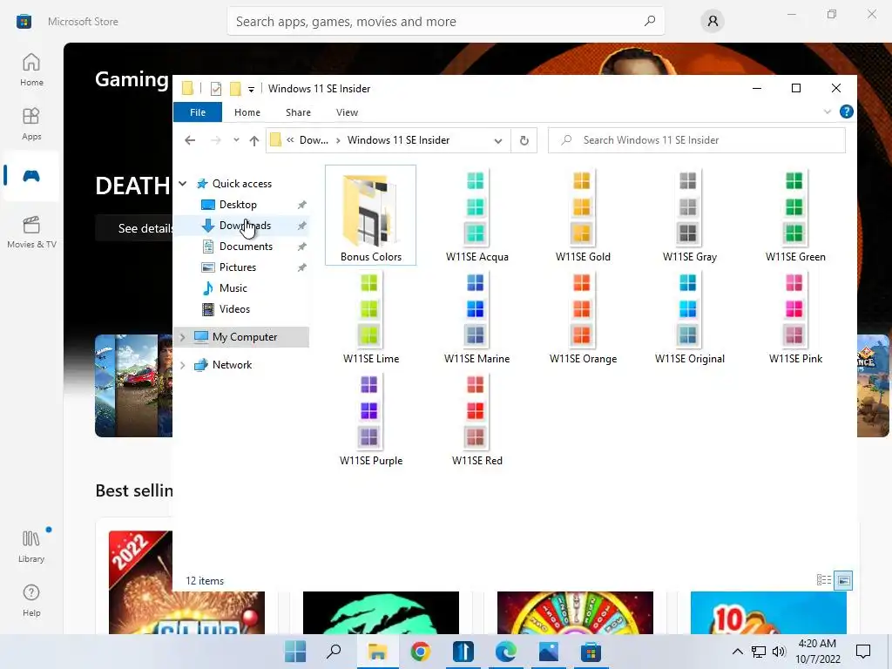Screen dimensions: 892x669
Task: Click the Microsoft Store search box
Action: pyautogui.click(x=445, y=22)
